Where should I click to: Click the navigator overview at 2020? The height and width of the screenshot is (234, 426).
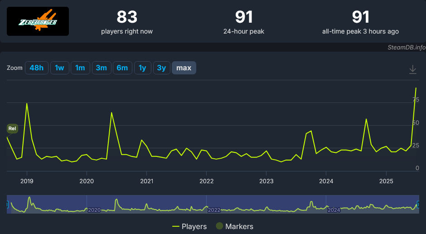coord(94,210)
